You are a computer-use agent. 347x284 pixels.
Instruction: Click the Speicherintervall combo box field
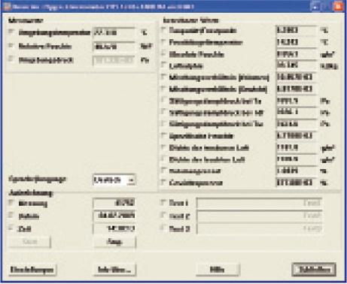point(114,180)
